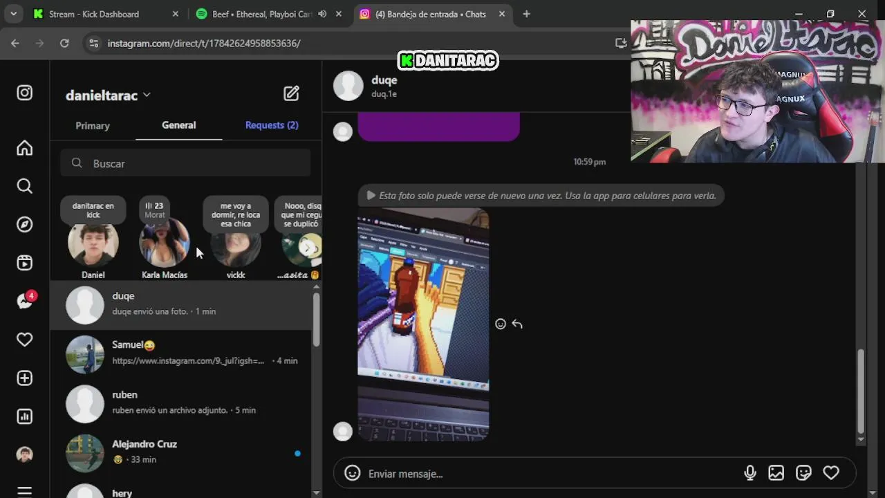Image resolution: width=885 pixels, height=498 pixels.
Task: Show next notes with arrow button
Action: 308,247
